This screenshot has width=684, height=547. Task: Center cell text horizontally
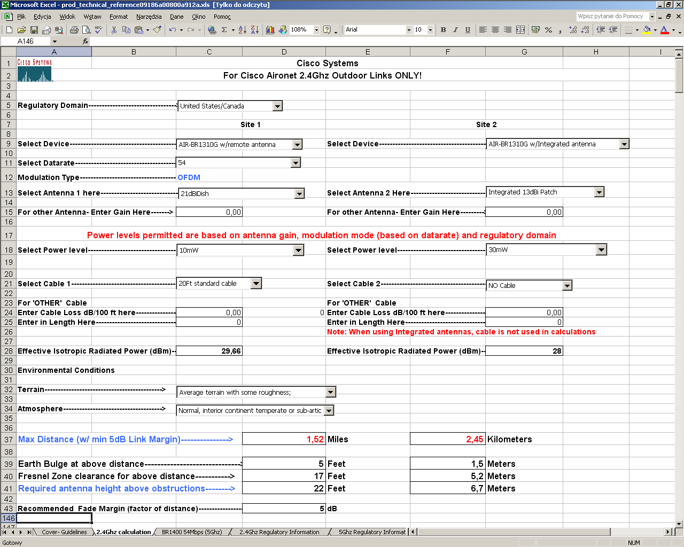[495, 30]
